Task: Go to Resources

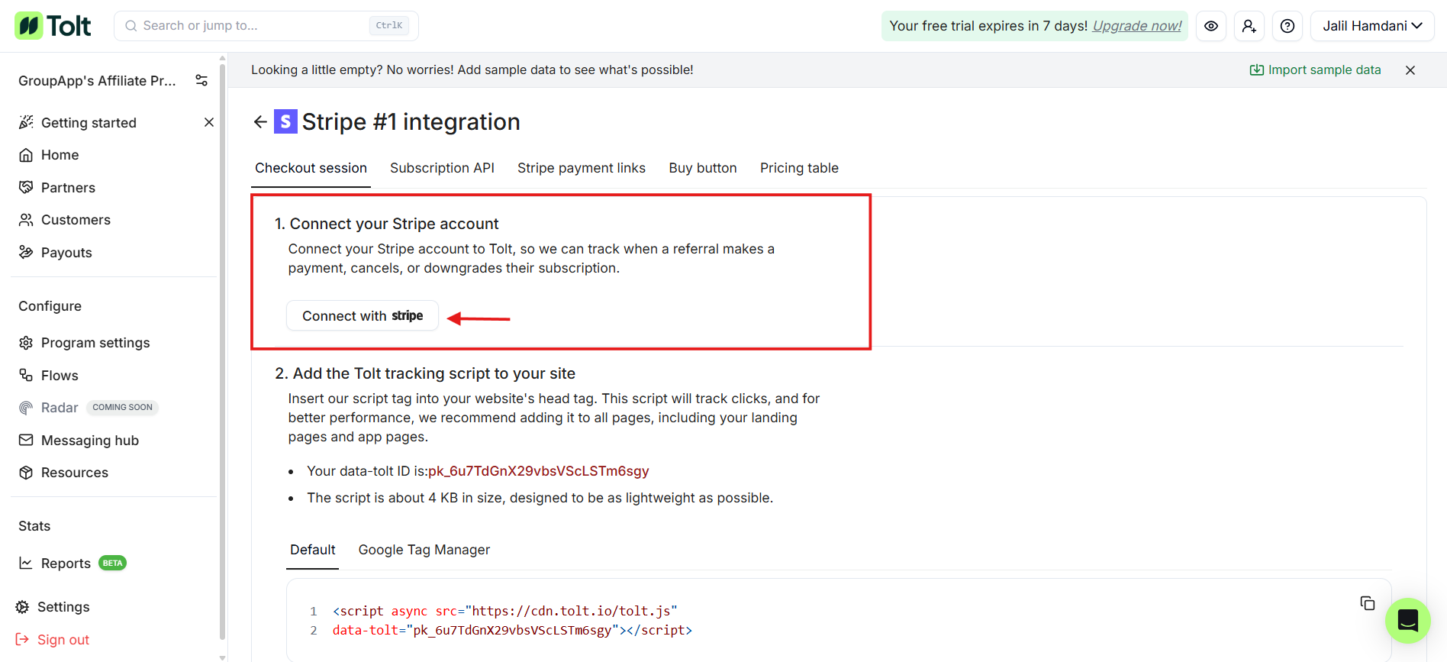Action: (x=64, y=473)
